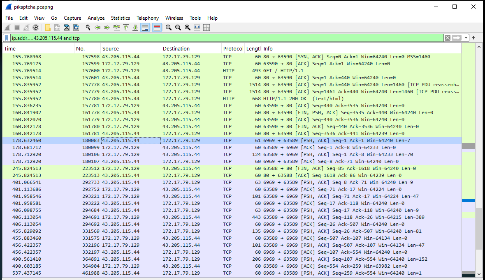Sort by the Time column header
This screenshot has height=280, width=485.
[39, 48]
